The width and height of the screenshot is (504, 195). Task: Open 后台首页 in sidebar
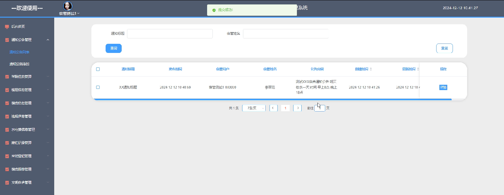click(27, 27)
